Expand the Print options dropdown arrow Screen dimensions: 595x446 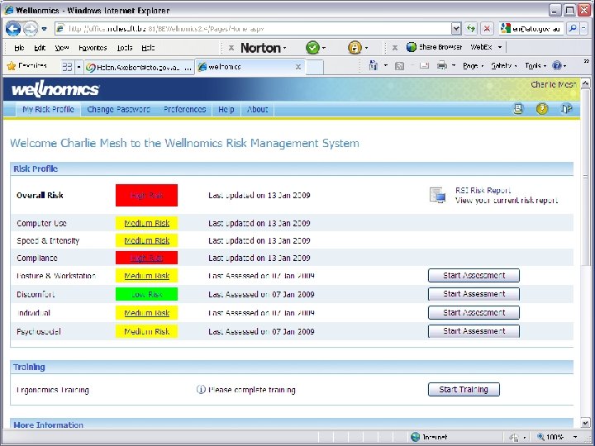point(454,66)
